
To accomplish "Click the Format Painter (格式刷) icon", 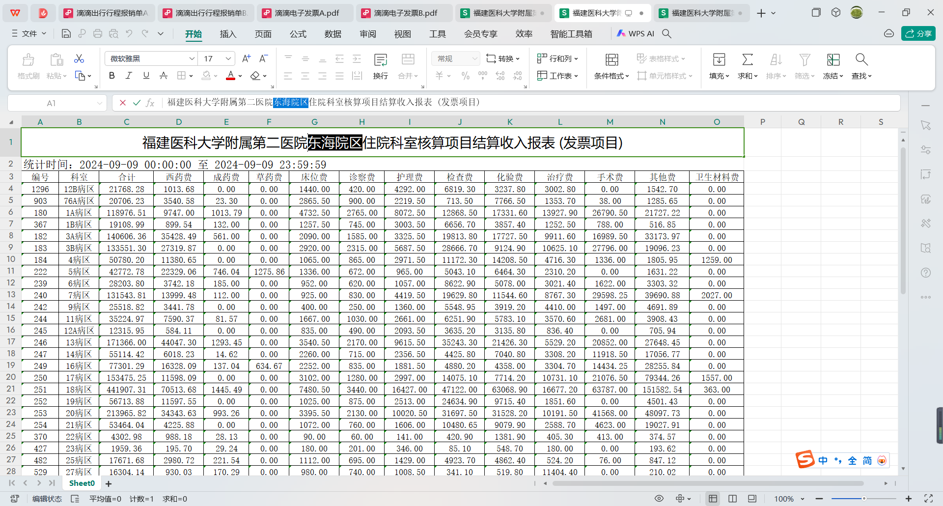I will pos(28,60).
